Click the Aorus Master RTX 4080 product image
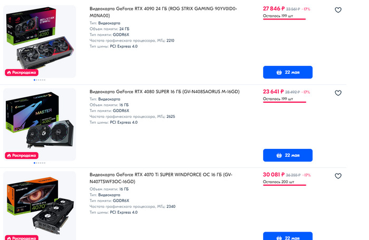The height and width of the screenshot is (240, 369). click(40, 122)
